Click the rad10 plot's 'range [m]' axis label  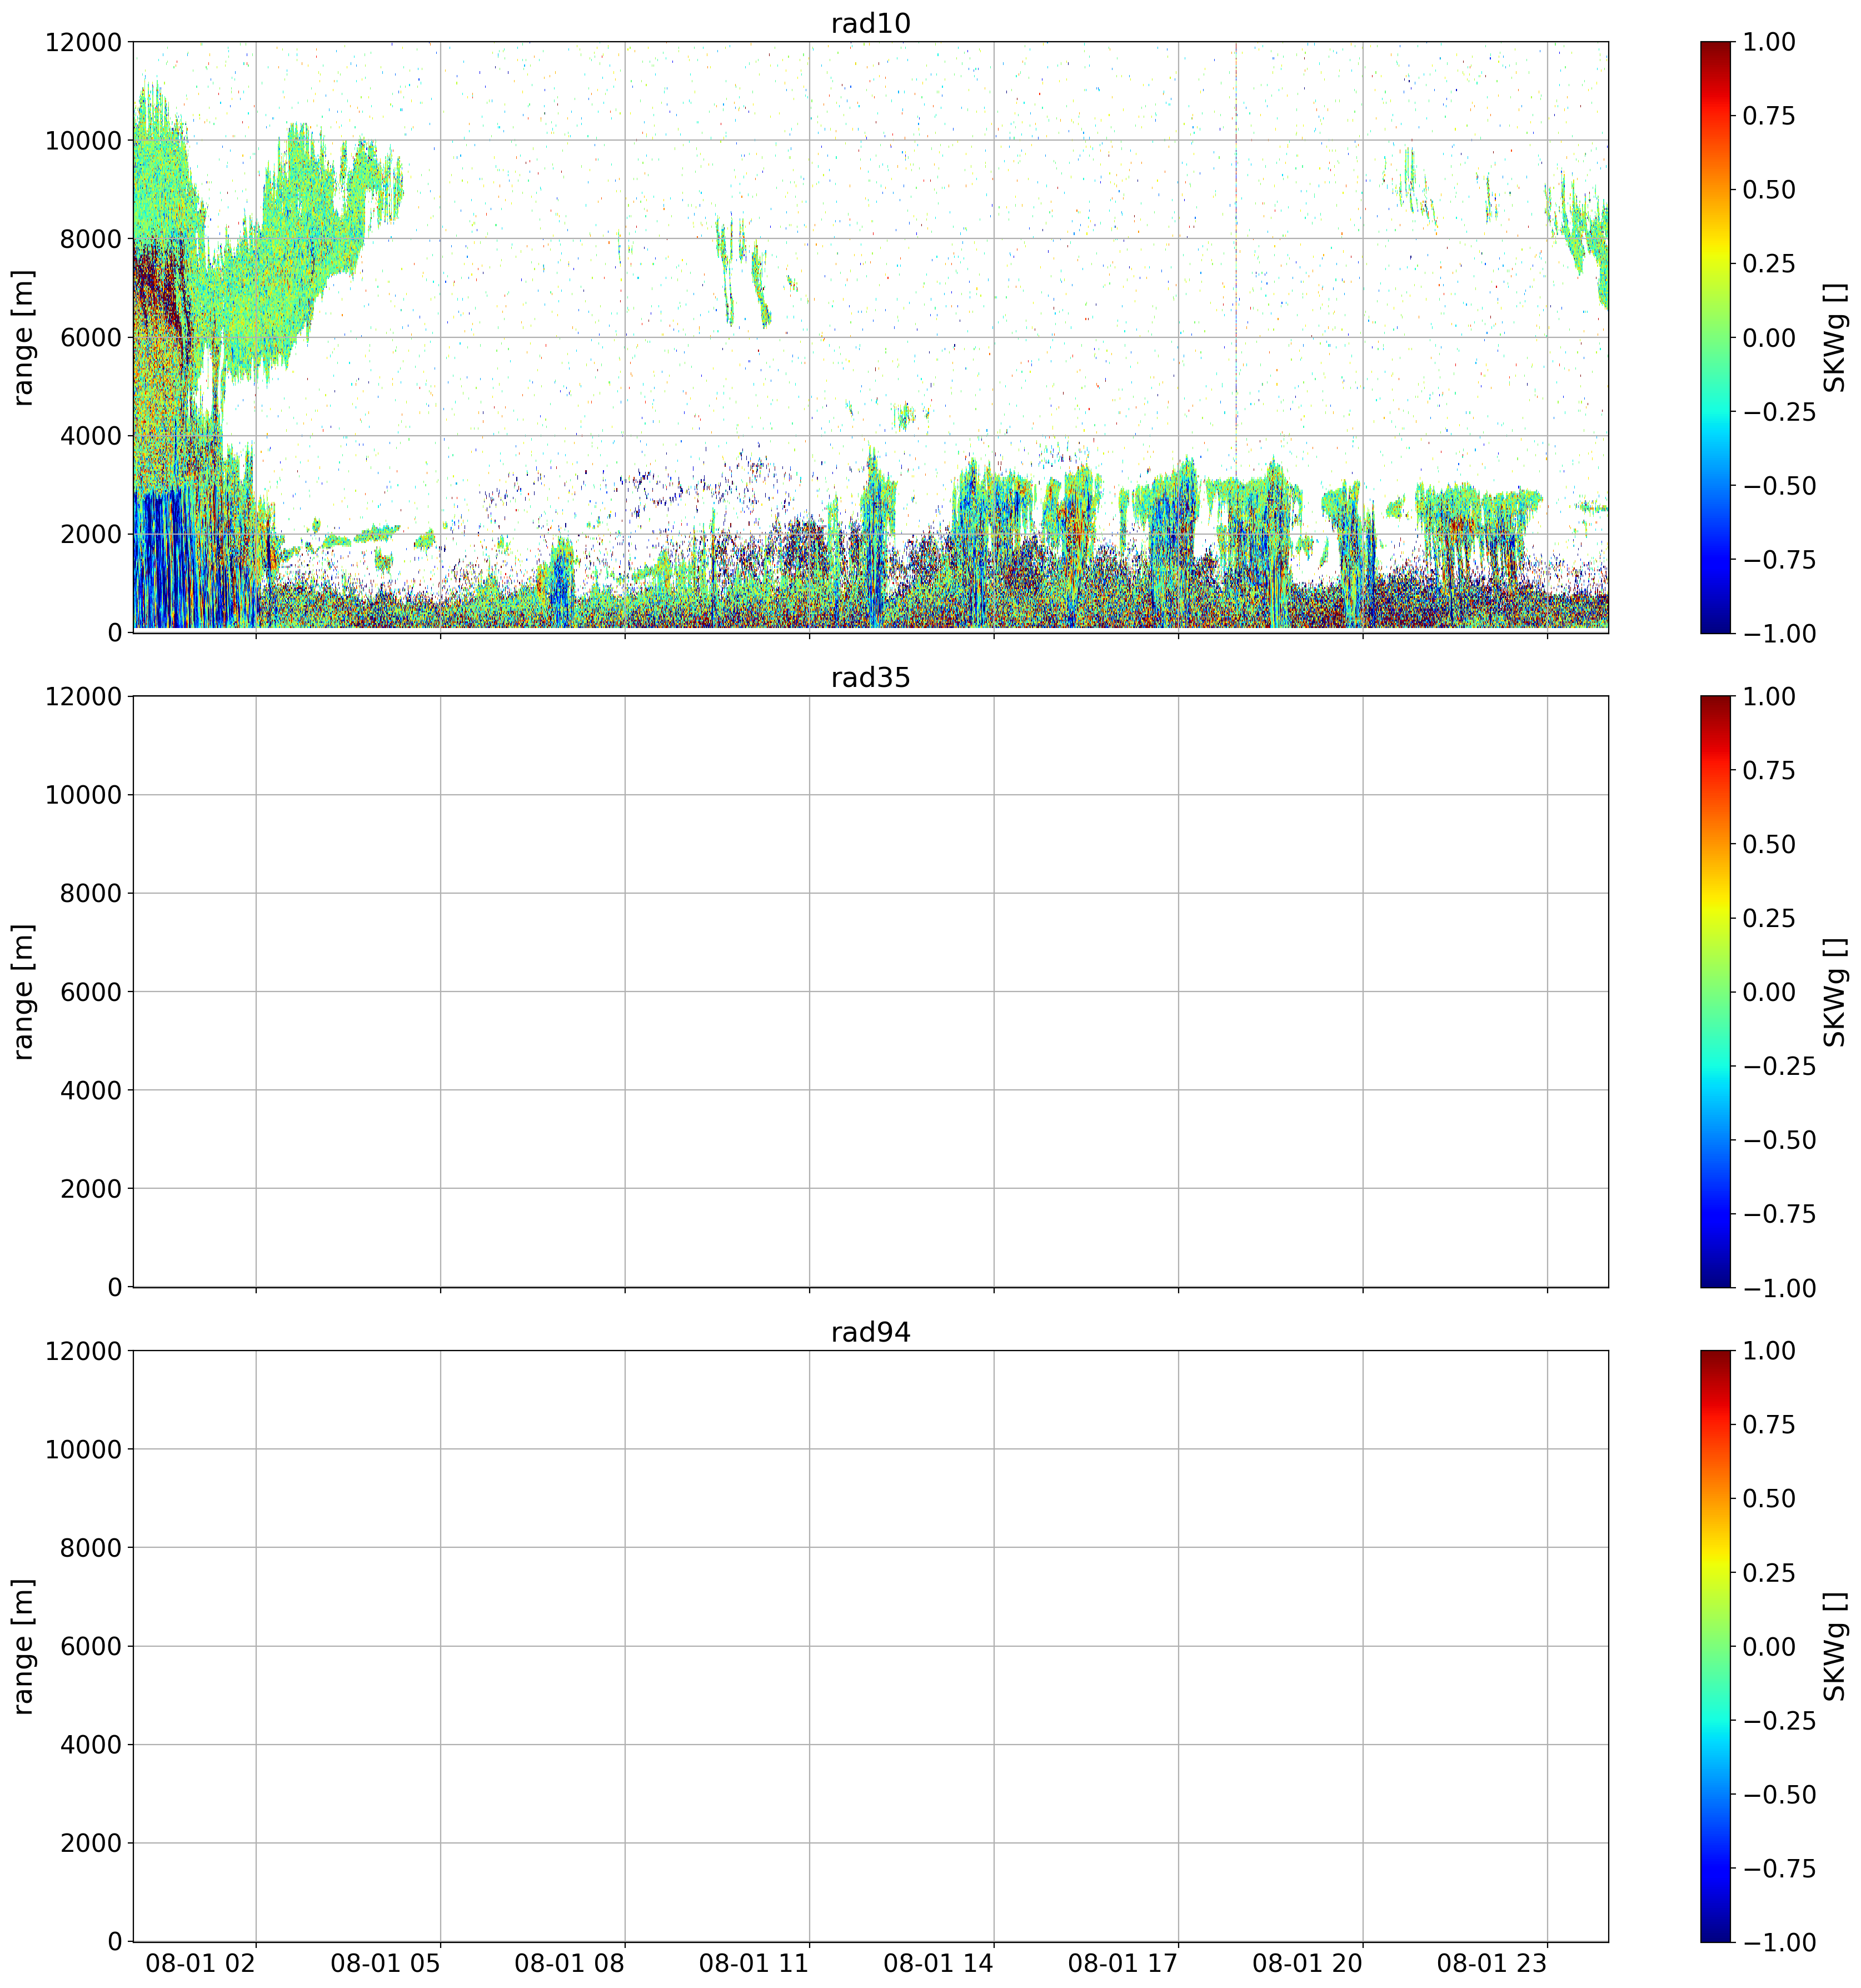pyautogui.click(x=24, y=337)
